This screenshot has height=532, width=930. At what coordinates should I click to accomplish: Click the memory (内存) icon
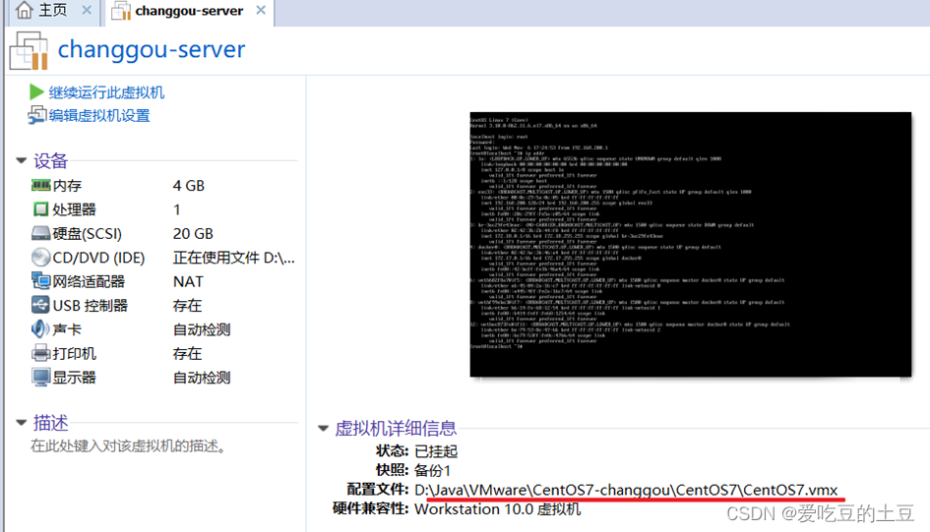[40, 186]
